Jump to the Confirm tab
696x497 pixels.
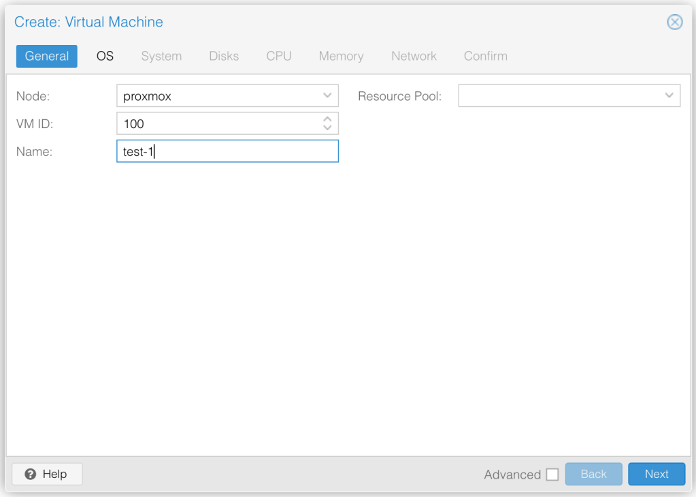pos(485,57)
